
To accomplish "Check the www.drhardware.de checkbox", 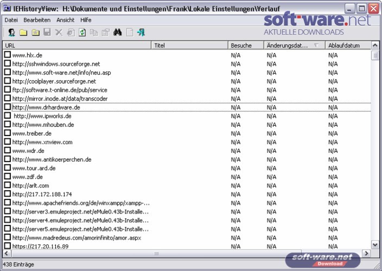I will (x=8, y=107).
